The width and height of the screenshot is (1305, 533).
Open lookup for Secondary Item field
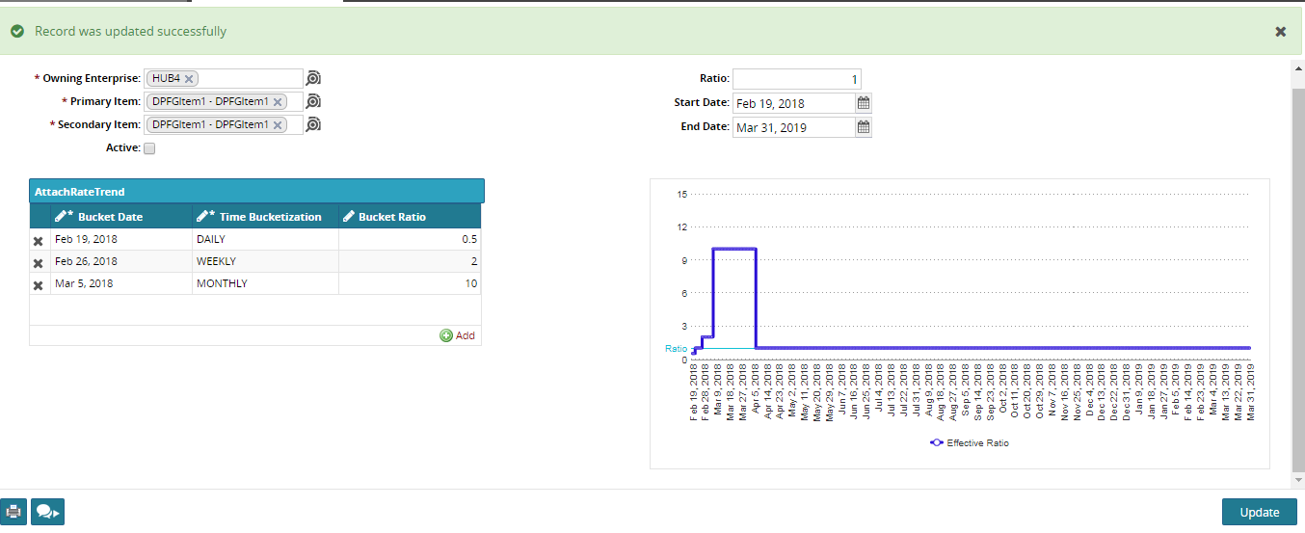tap(313, 124)
